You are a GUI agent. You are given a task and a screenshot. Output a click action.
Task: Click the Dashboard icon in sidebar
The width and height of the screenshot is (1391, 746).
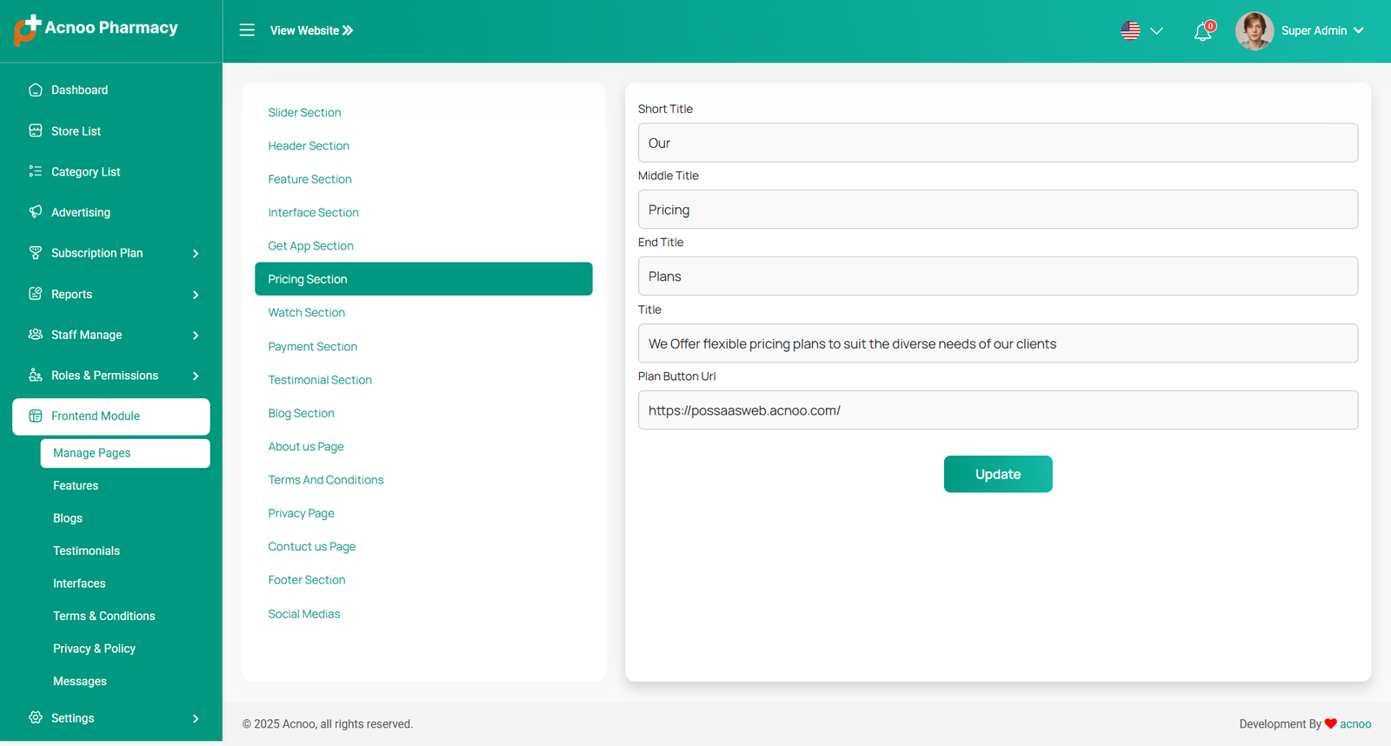[36, 90]
